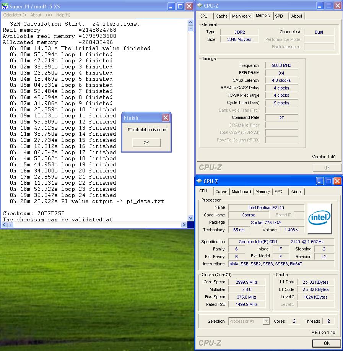Switch to Cache tab in lower CPU-Z

click(221, 192)
